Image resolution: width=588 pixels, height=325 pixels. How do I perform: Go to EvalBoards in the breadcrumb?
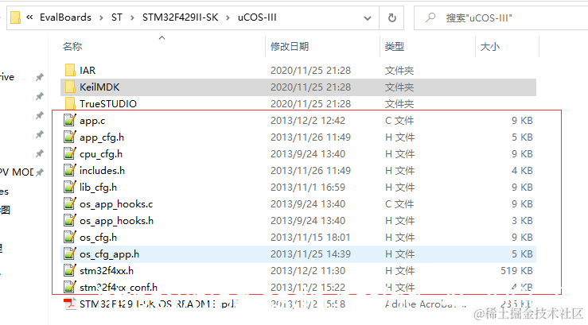(x=65, y=17)
